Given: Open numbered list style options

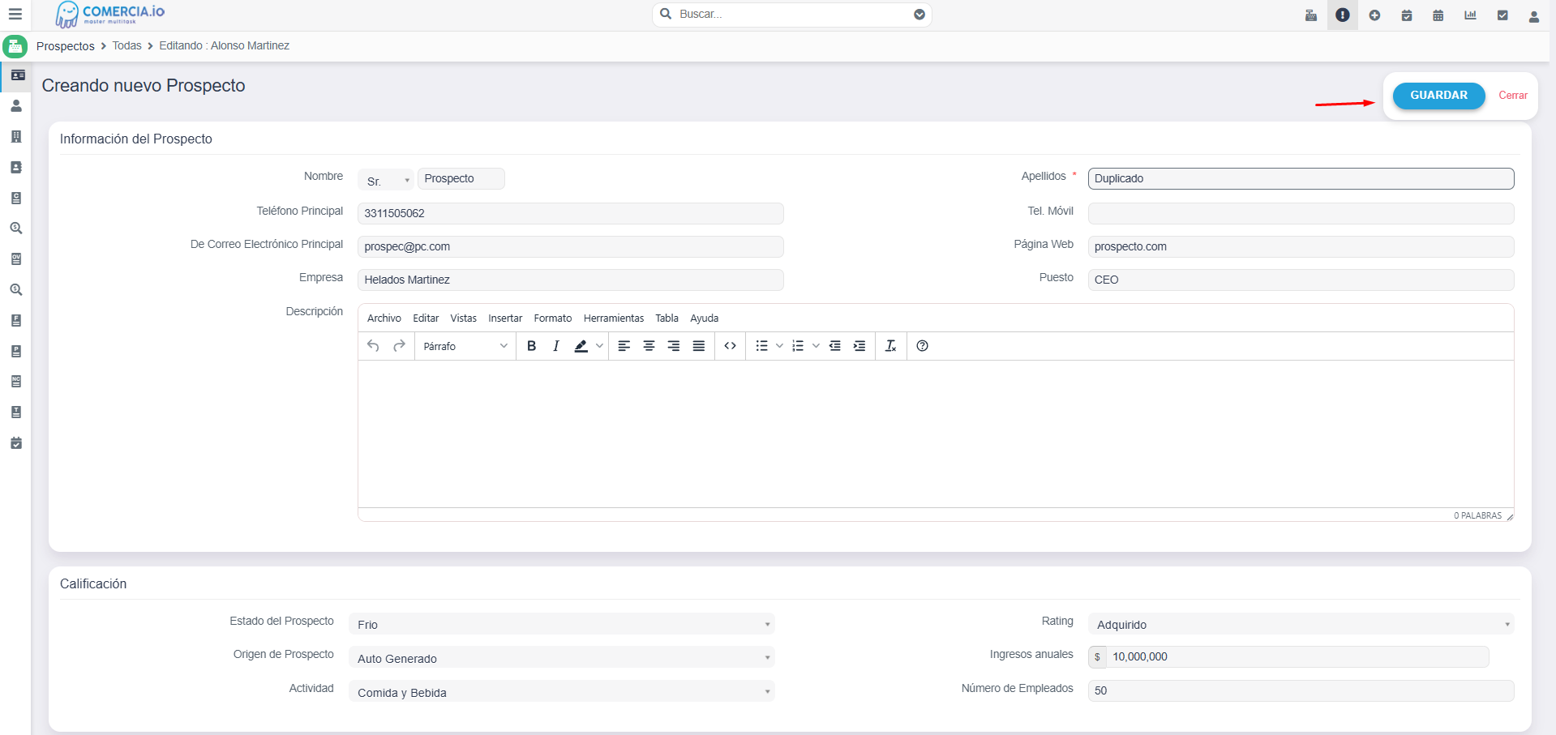Looking at the screenshot, I should [816, 346].
